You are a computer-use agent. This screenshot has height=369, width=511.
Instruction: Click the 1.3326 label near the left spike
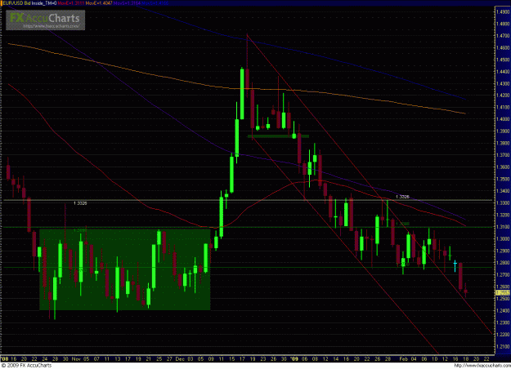click(80, 203)
